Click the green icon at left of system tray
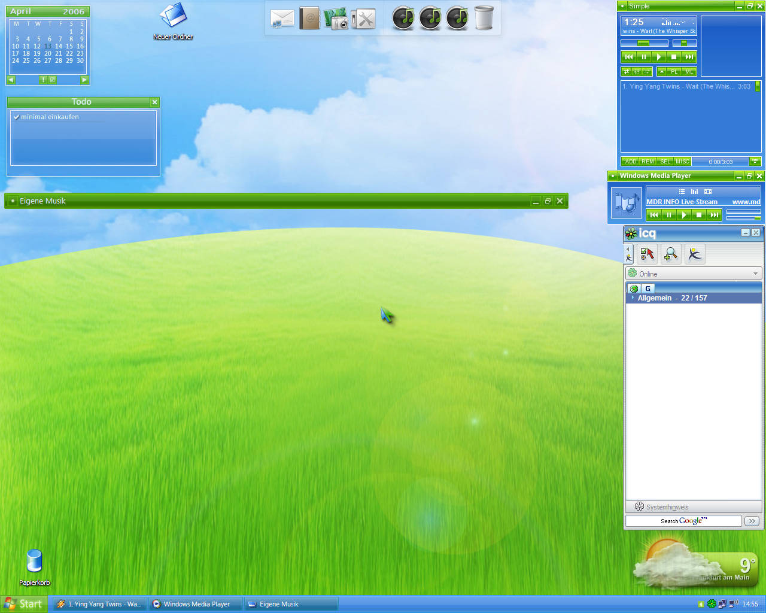 click(701, 604)
